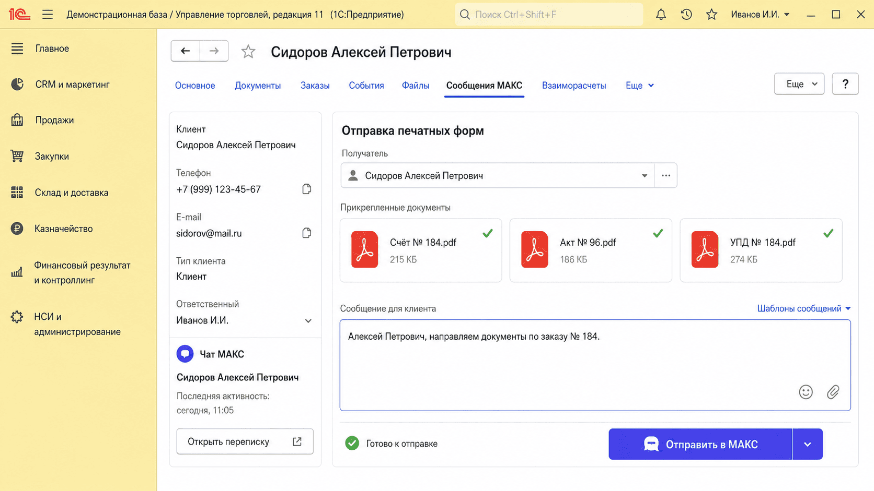
Task: Toggle checkmark on Счёт № 184.pdf
Action: pyautogui.click(x=488, y=233)
